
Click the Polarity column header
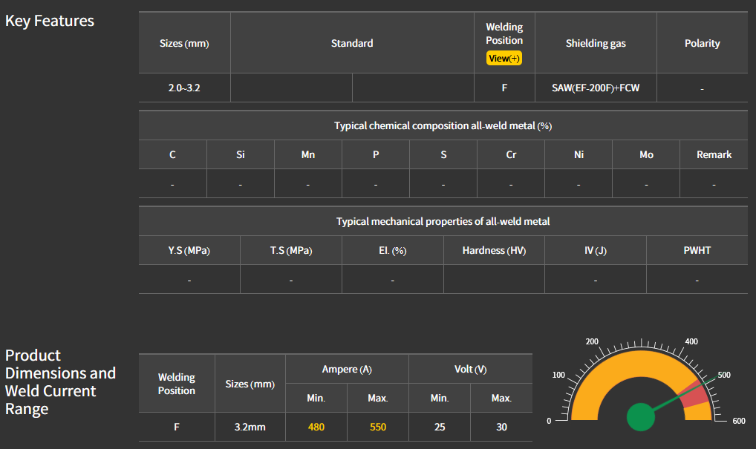[702, 43]
